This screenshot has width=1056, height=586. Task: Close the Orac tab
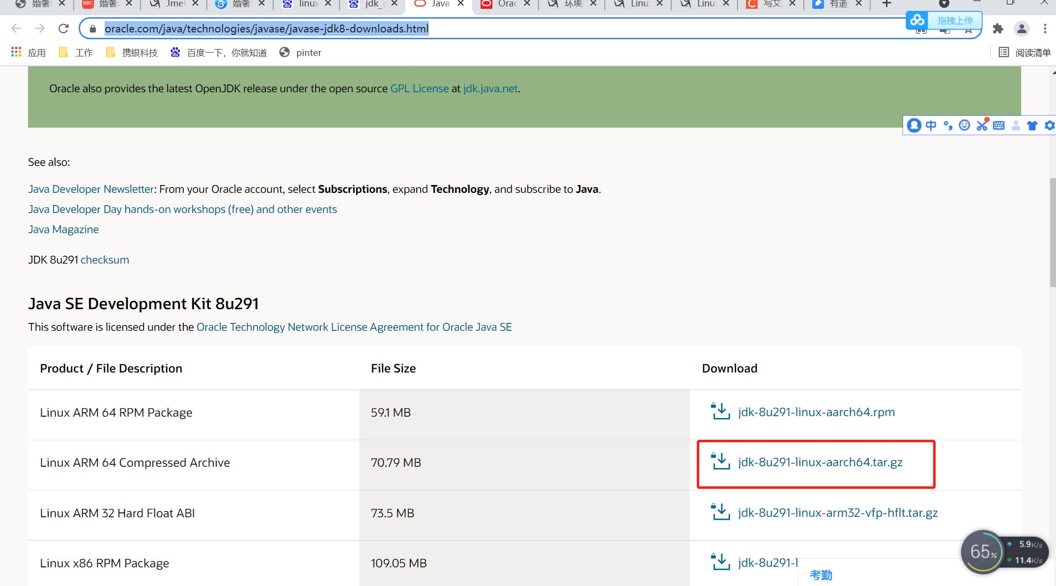[527, 3]
